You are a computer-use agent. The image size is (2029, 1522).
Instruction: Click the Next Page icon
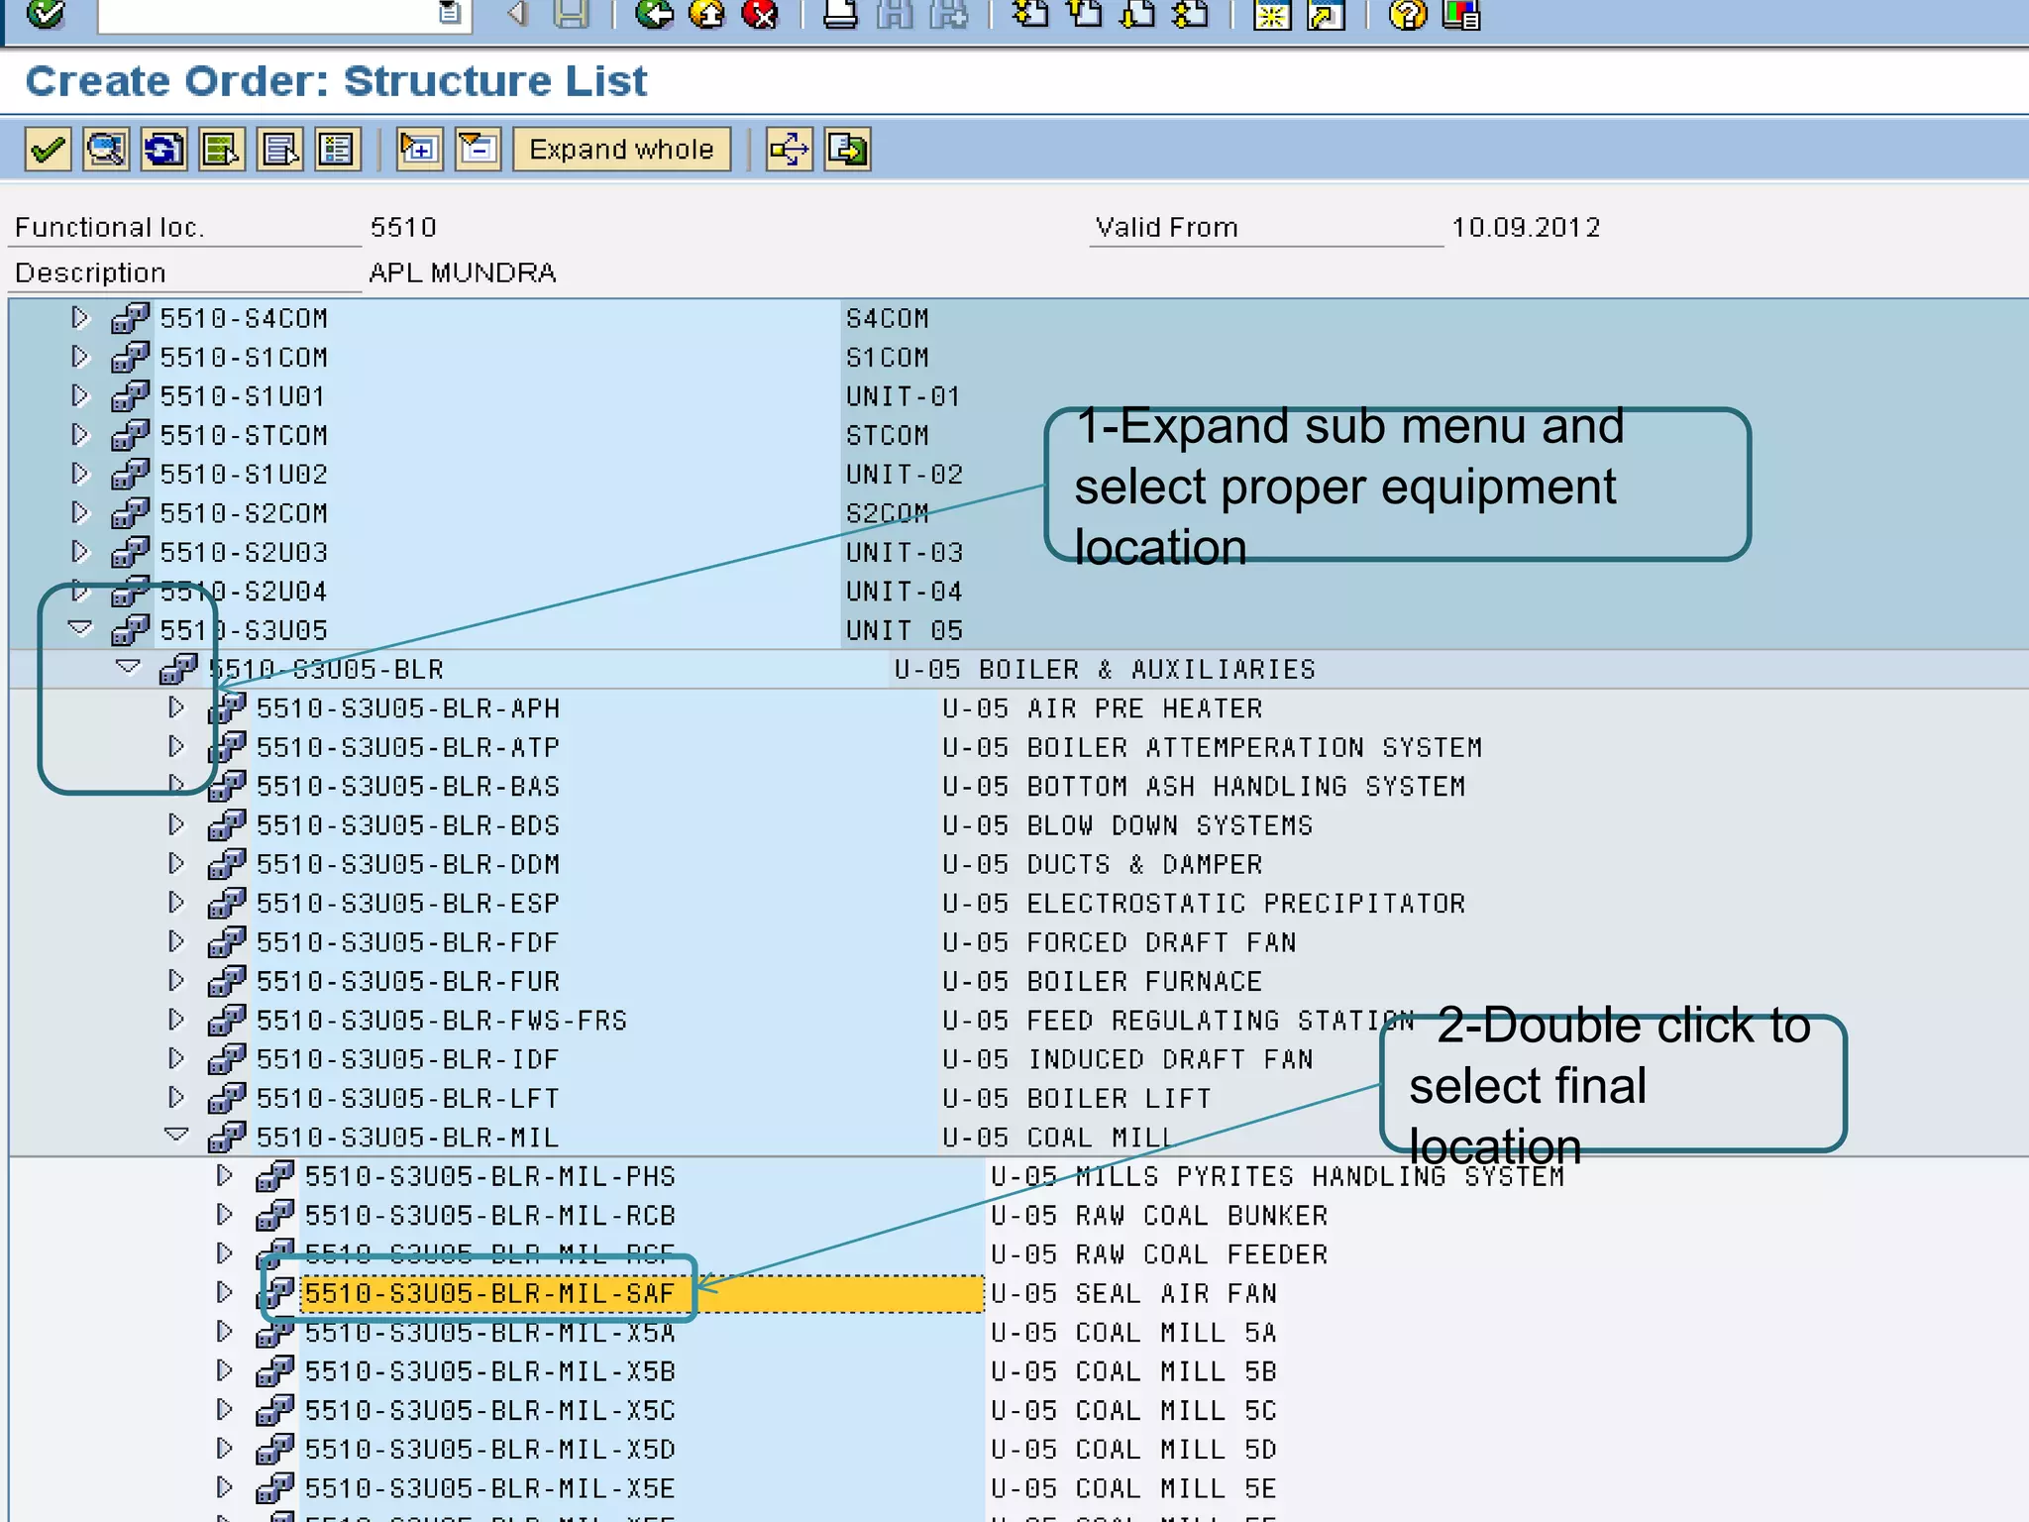[1139, 13]
